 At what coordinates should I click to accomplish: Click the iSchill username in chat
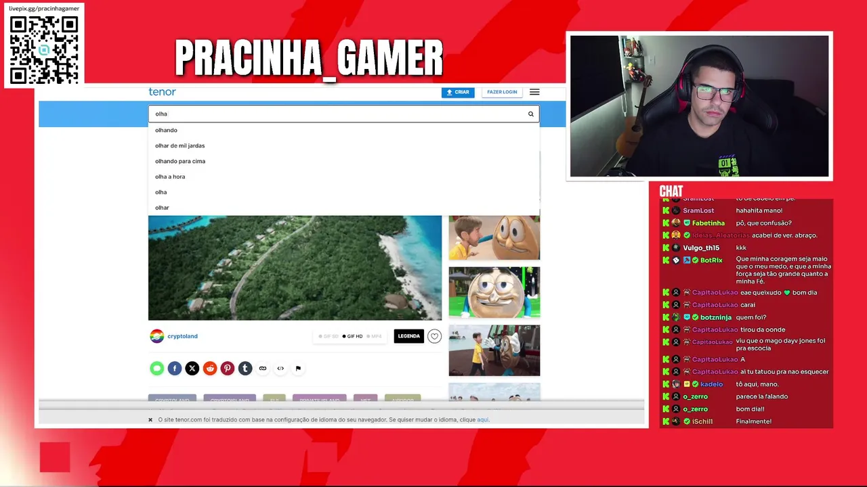[702, 421]
